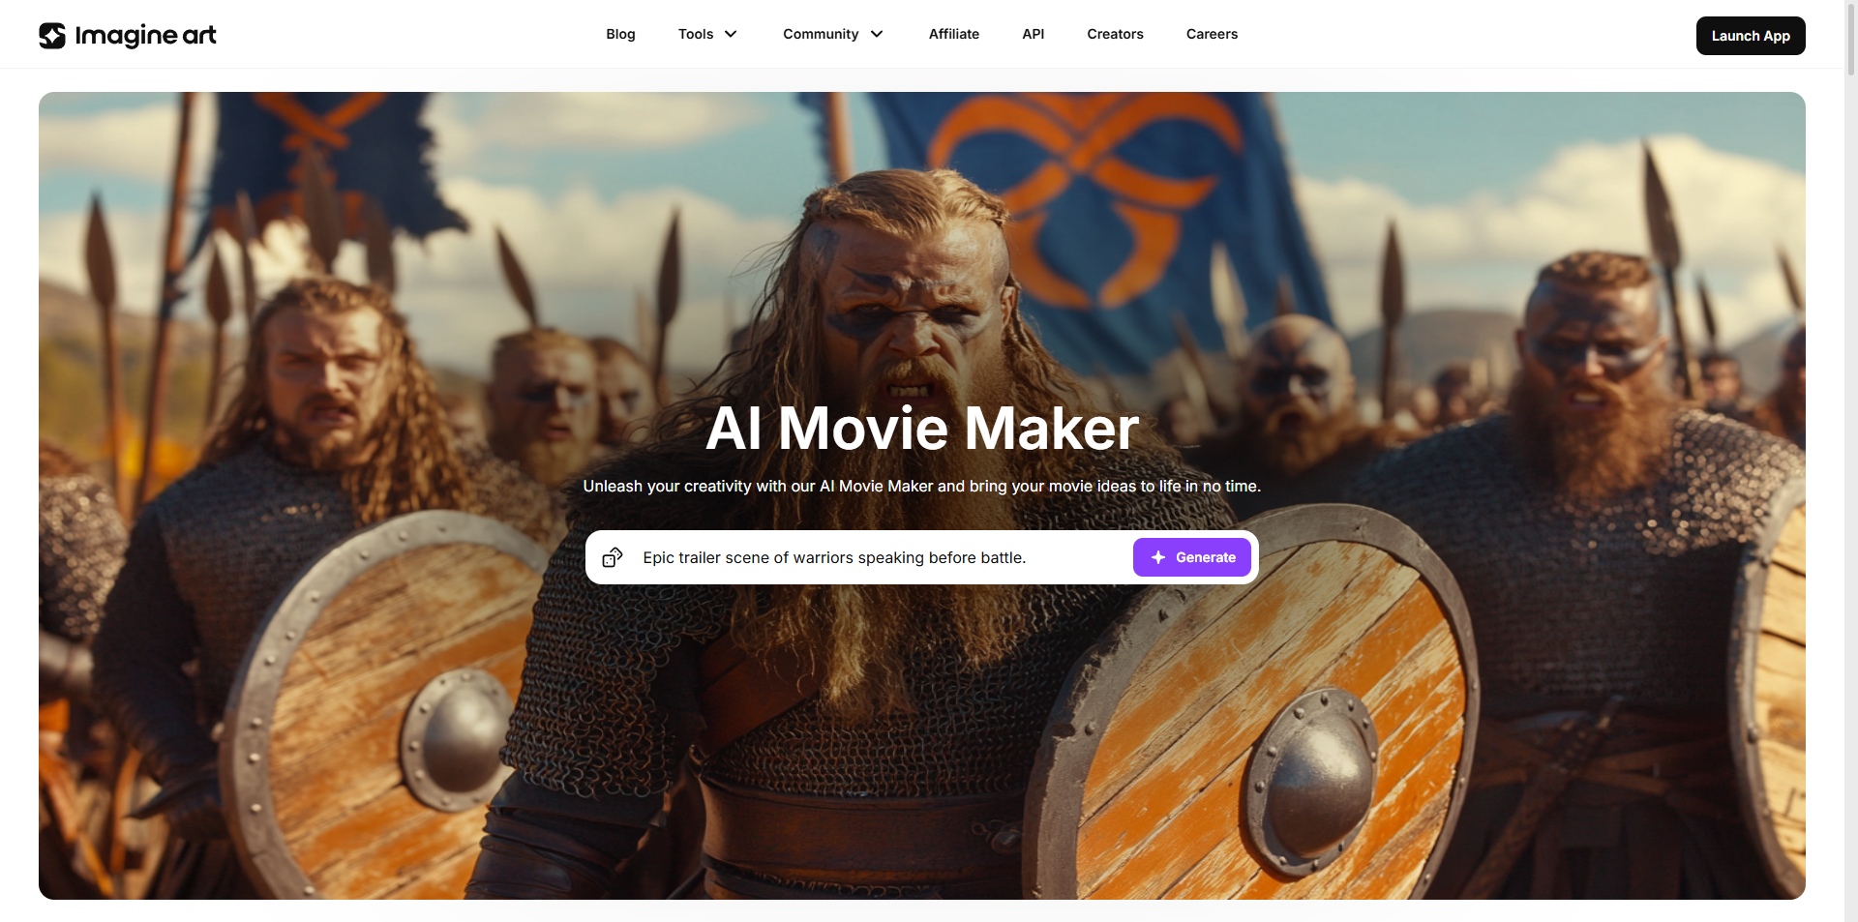The image size is (1858, 922).
Task: Open the API link
Action: pyautogui.click(x=1033, y=34)
